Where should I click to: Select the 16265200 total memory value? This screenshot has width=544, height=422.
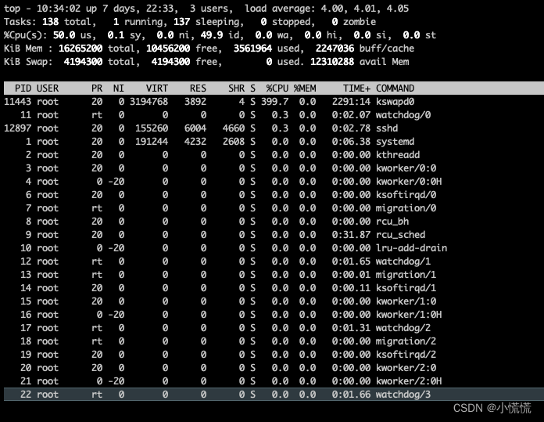(x=81, y=49)
